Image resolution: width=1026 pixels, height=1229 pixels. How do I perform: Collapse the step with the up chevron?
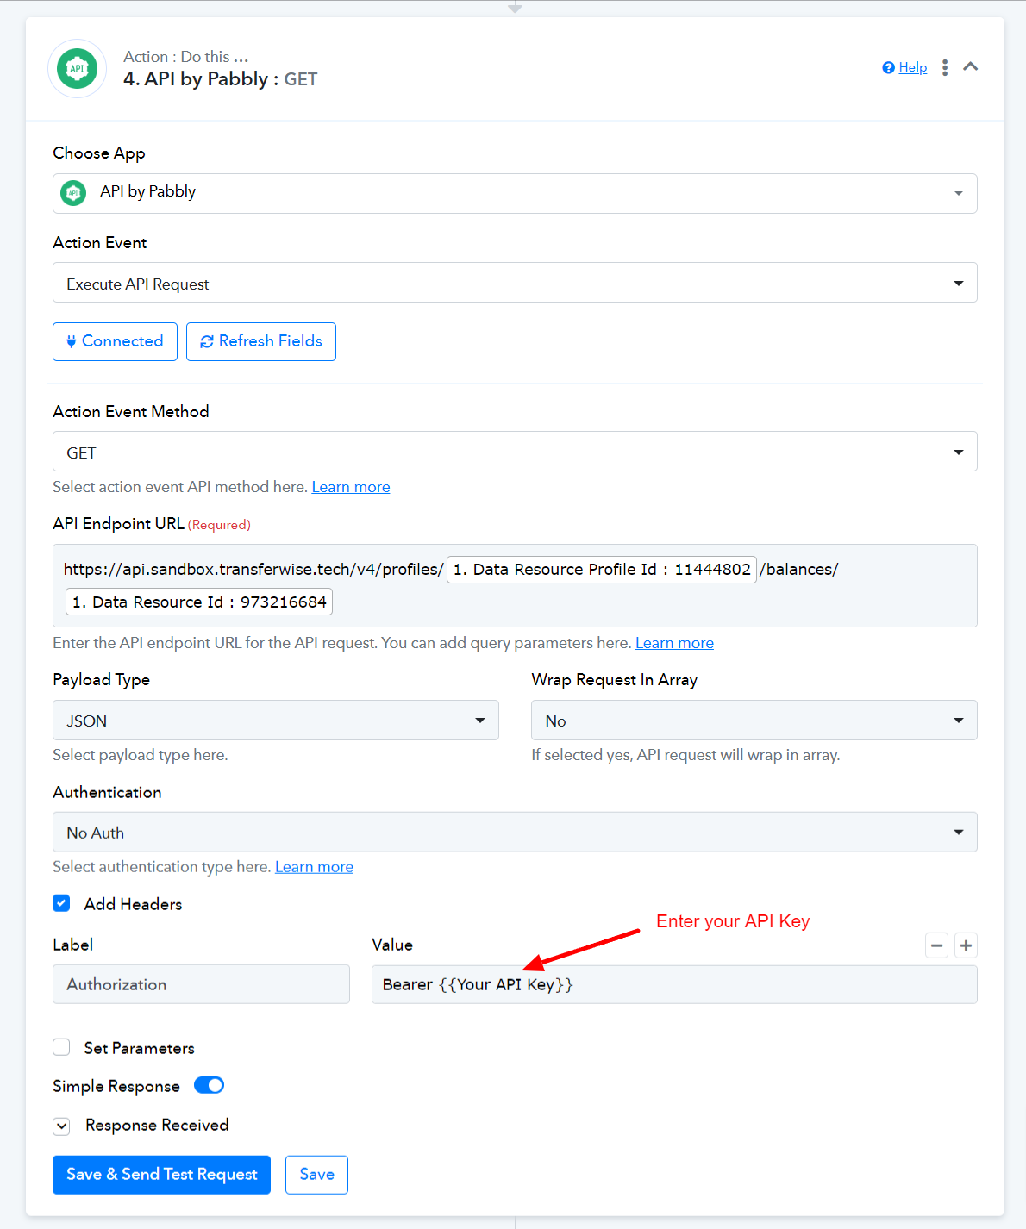[971, 66]
